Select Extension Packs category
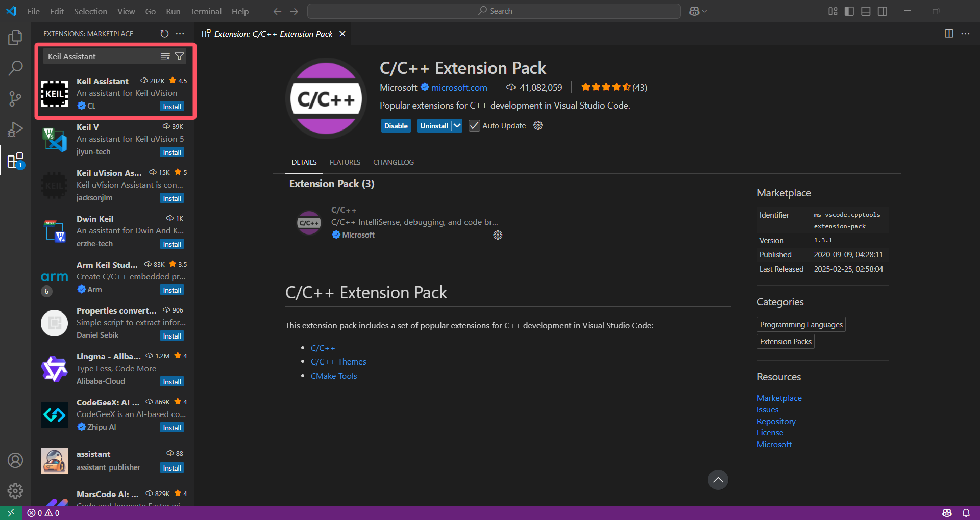The height and width of the screenshot is (520, 980). (786, 342)
